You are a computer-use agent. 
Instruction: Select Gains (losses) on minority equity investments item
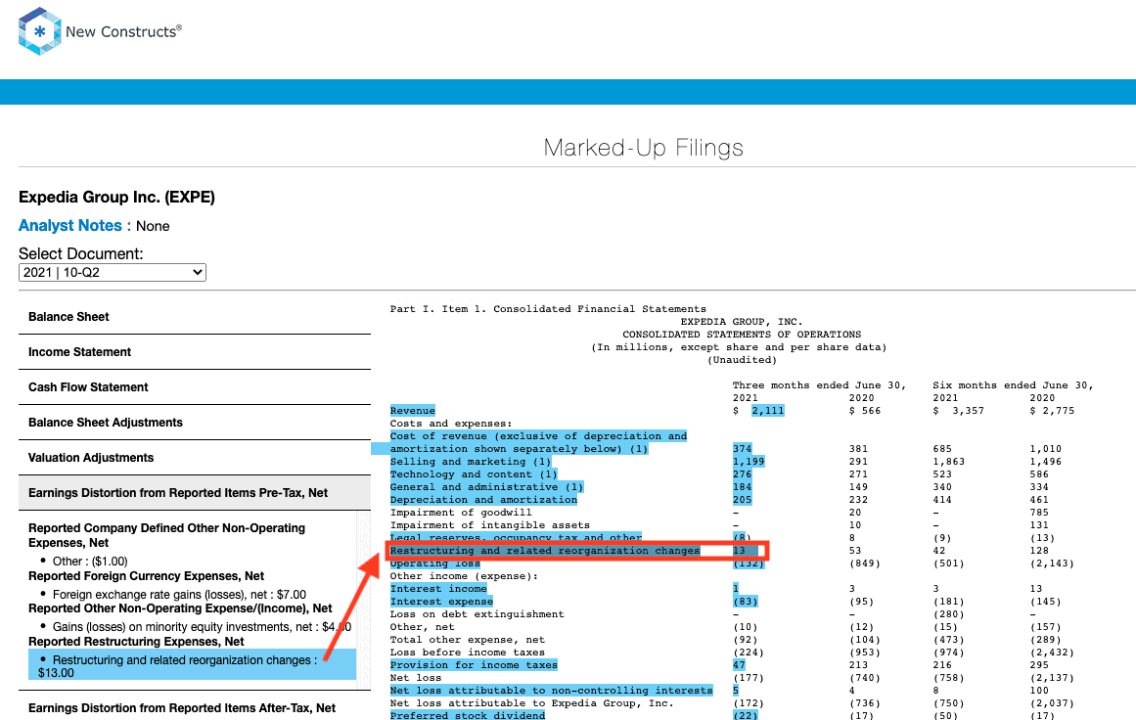202,626
